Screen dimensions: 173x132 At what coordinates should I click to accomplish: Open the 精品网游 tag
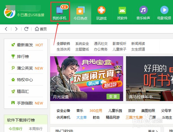[x=113, y=118]
